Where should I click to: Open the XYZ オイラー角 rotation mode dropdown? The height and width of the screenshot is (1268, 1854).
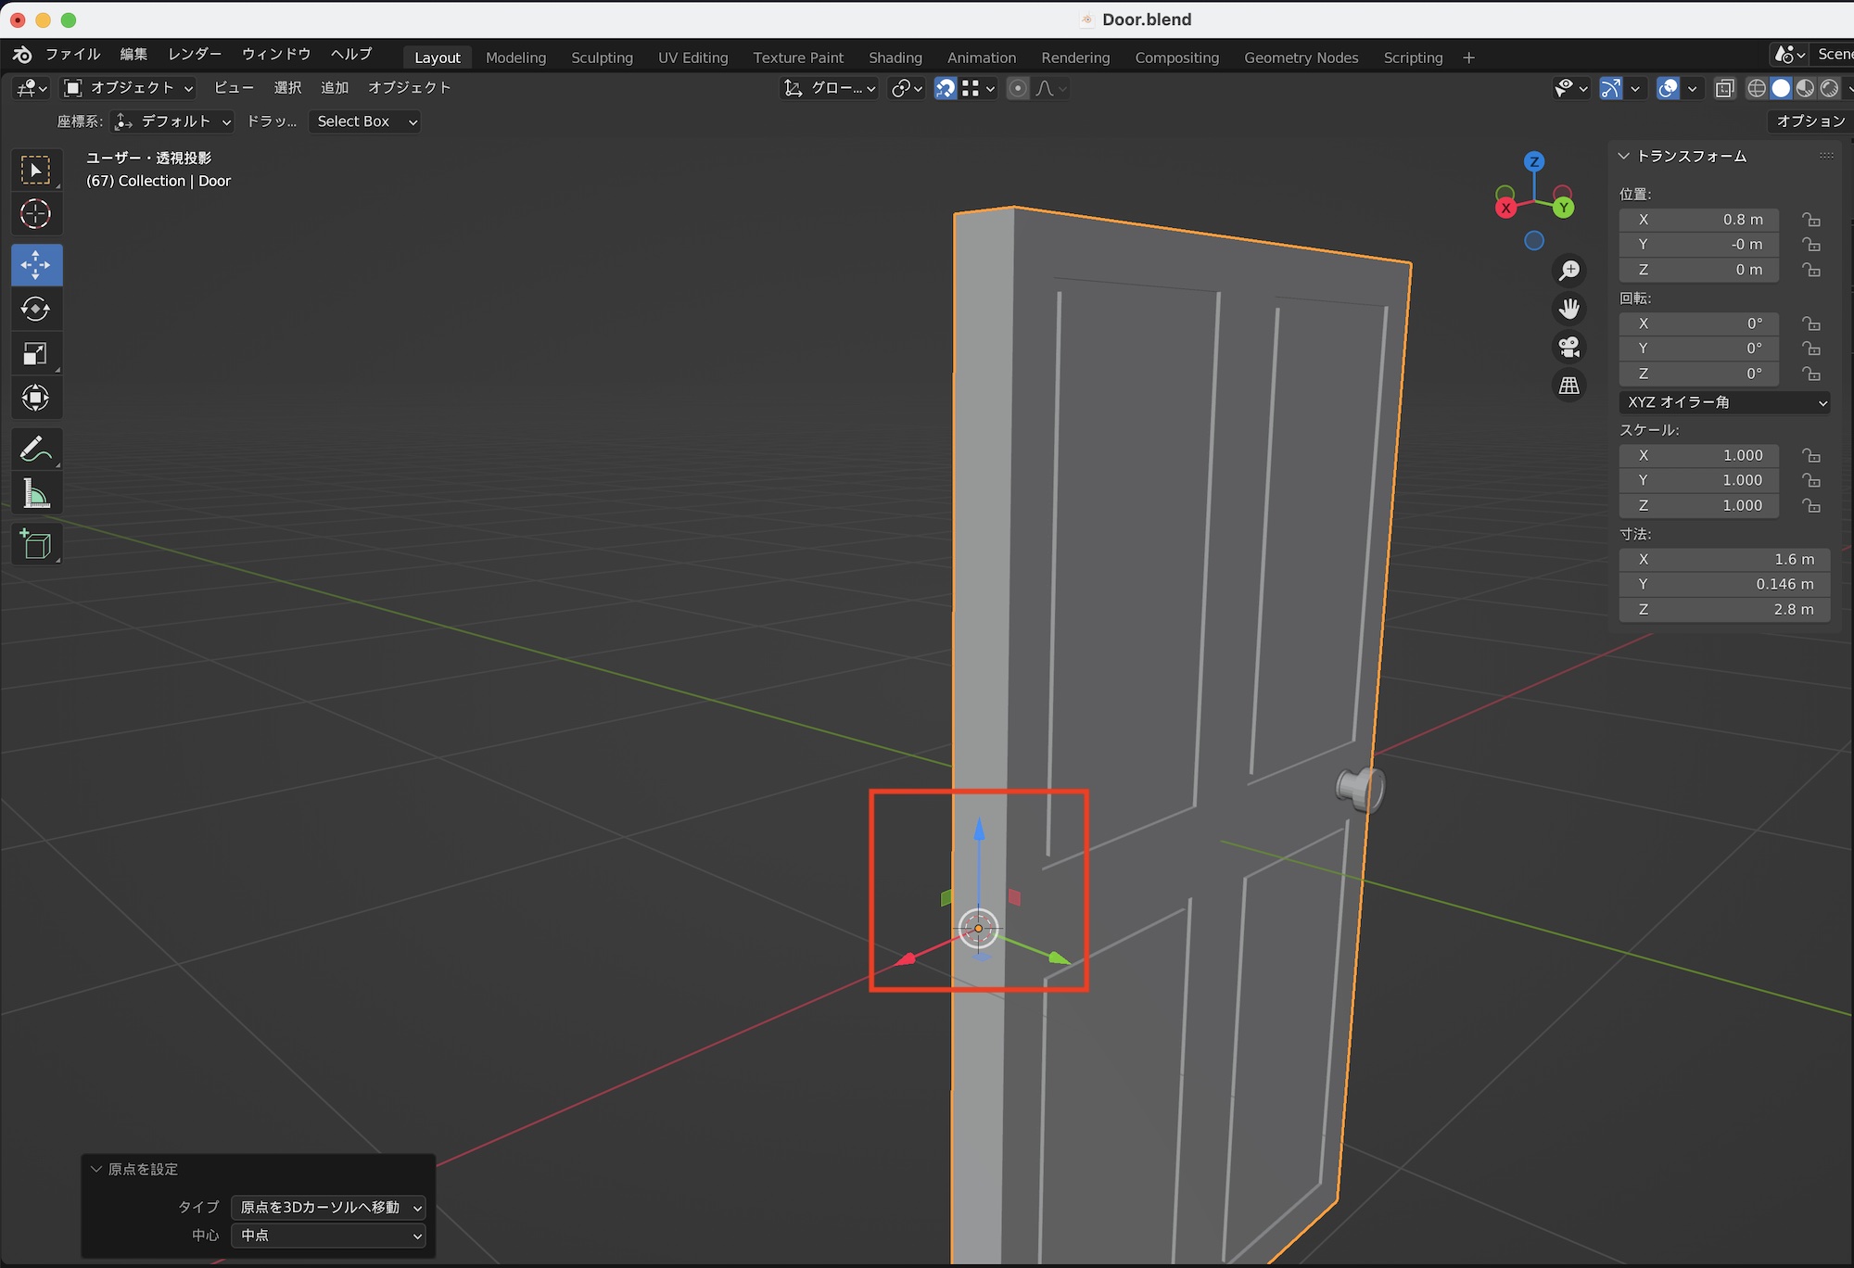pyautogui.click(x=1724, y=402)
